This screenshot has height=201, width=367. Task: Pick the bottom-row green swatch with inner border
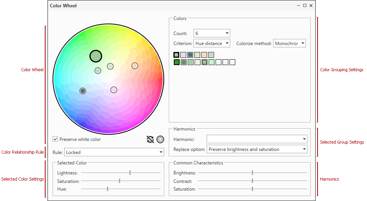(x=205, y=62)
